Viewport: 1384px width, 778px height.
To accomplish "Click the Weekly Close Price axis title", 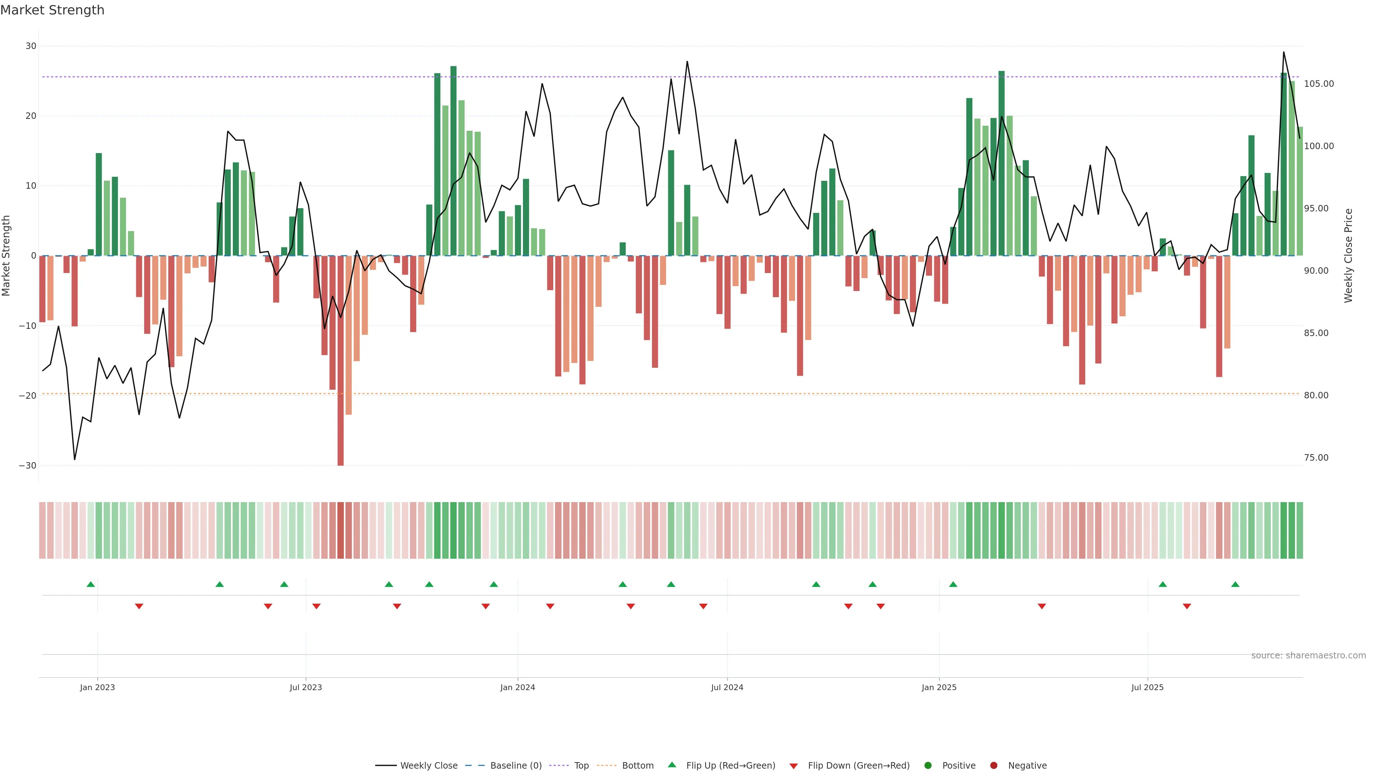I will [x=1349, y=256].
